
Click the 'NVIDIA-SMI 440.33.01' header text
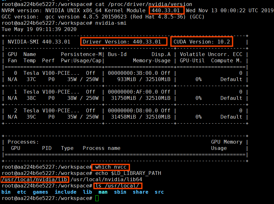[39, 42]
